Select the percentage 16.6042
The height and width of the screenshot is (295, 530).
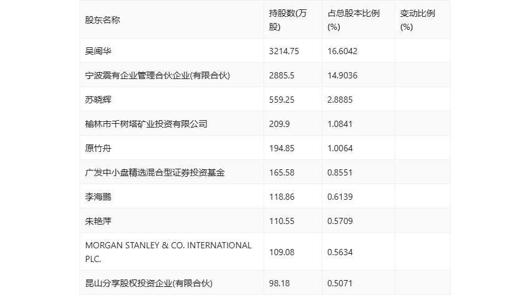coord(342,51)
